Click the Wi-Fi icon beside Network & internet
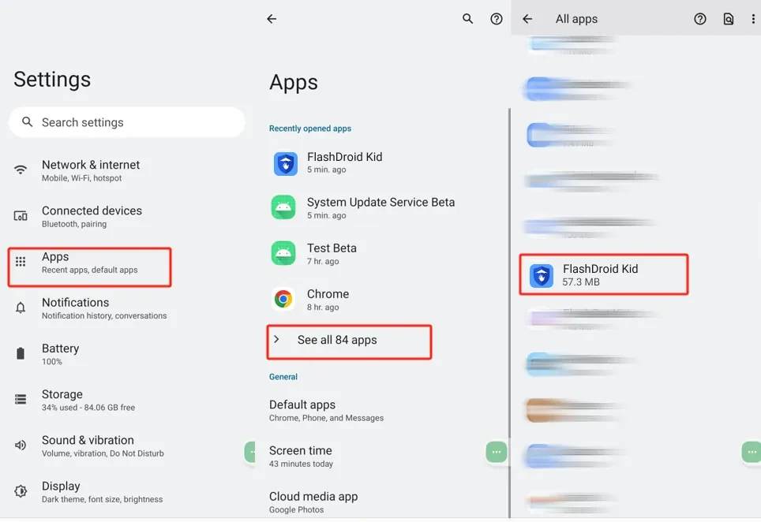This screenshot has width=761, height=522. (x=21, y=170)
